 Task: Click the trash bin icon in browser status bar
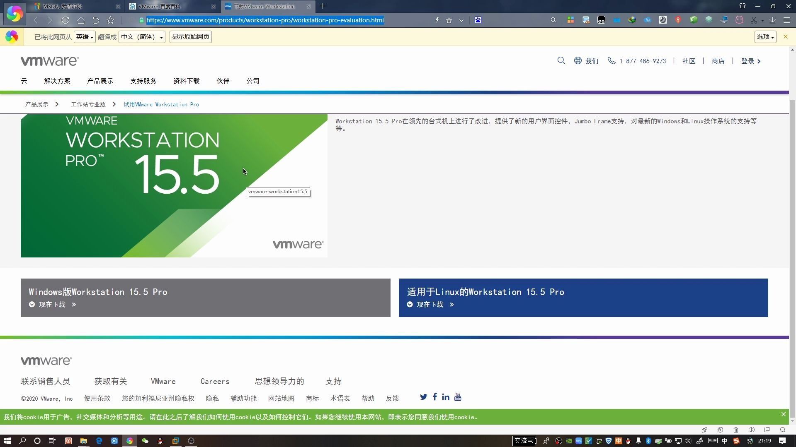point(736,430)
